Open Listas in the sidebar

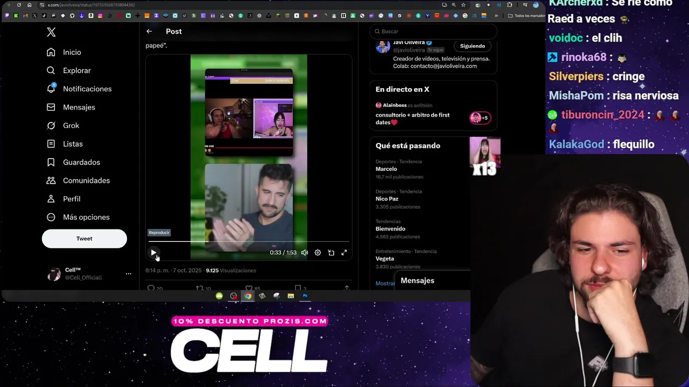coord(65,144)
